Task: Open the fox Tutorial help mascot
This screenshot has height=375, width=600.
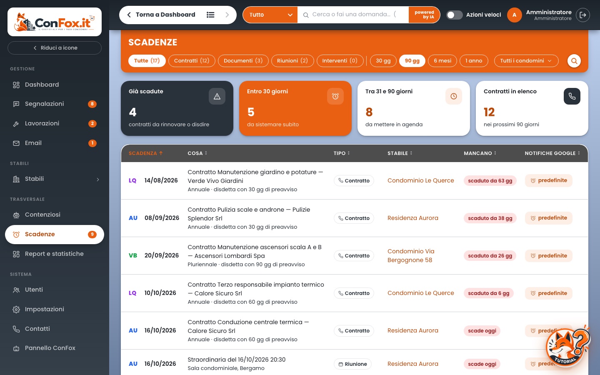Action: pyautogui.click(x=567, y=346)
